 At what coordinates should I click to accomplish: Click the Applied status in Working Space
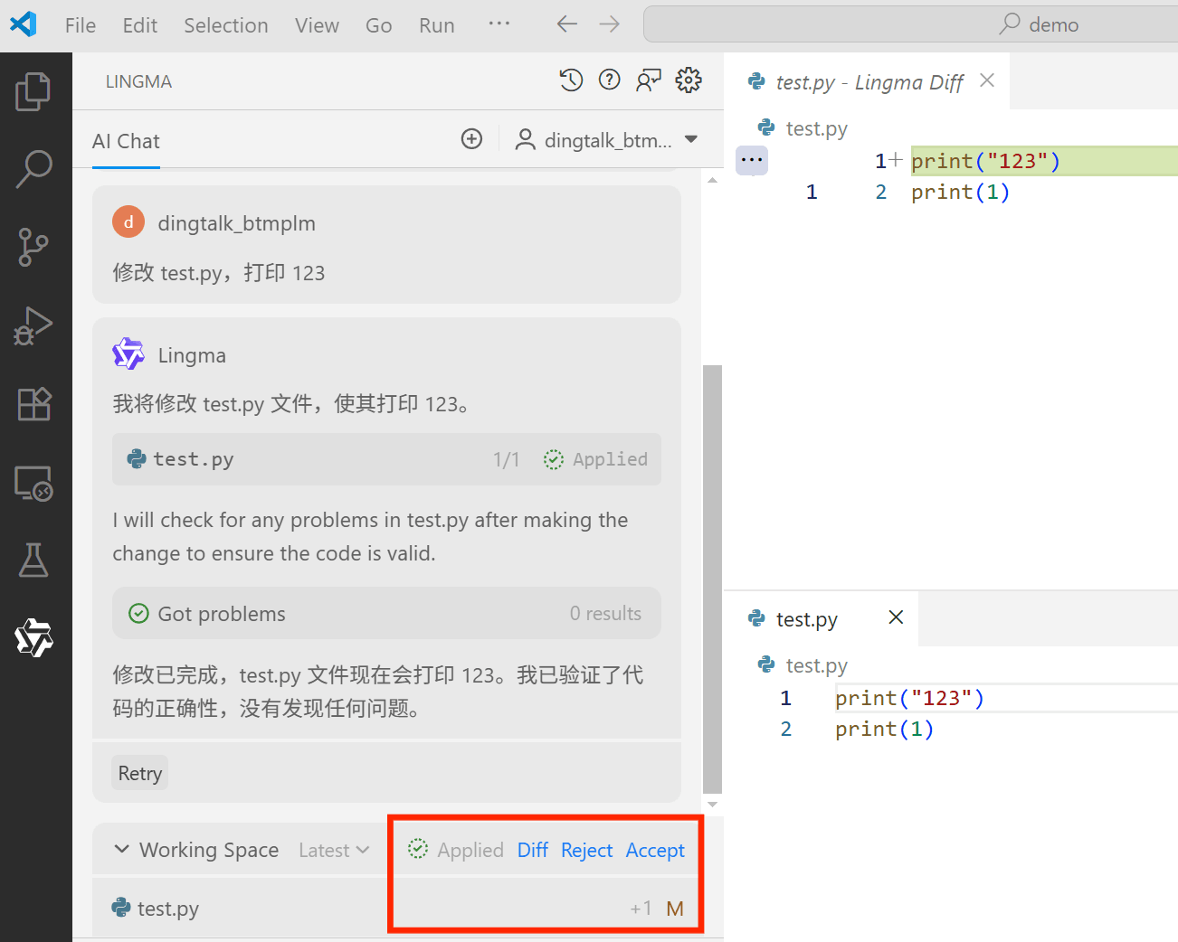(455, 850)
